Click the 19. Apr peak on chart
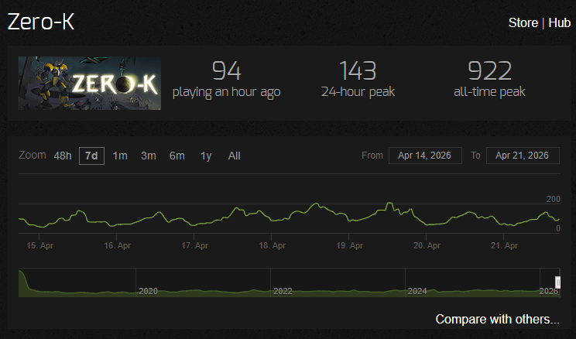 [389, 203]
